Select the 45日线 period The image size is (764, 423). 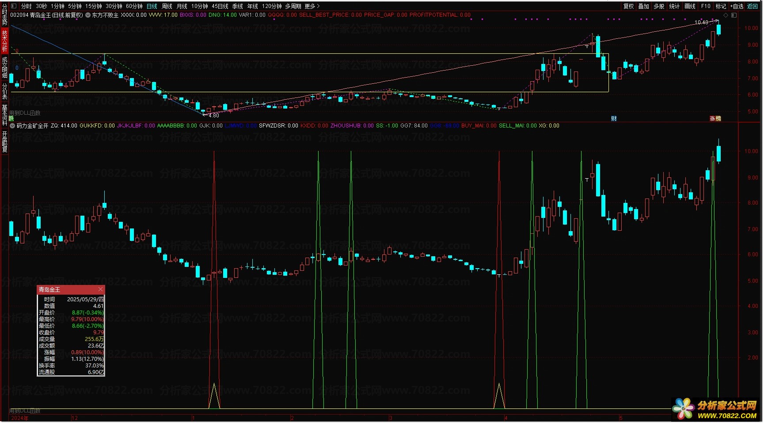(x=220, y=6)
